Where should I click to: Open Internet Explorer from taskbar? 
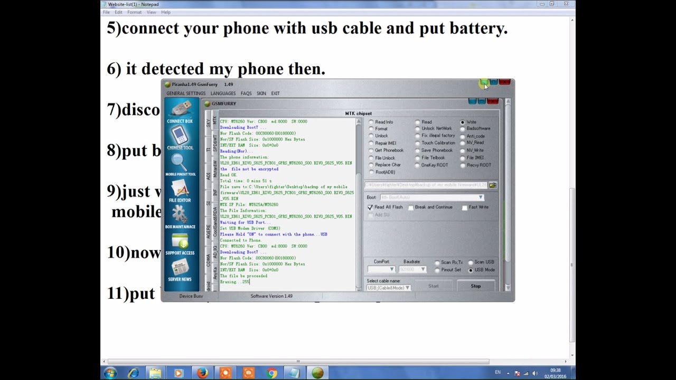pyautogui.click(x=133, y=373)
